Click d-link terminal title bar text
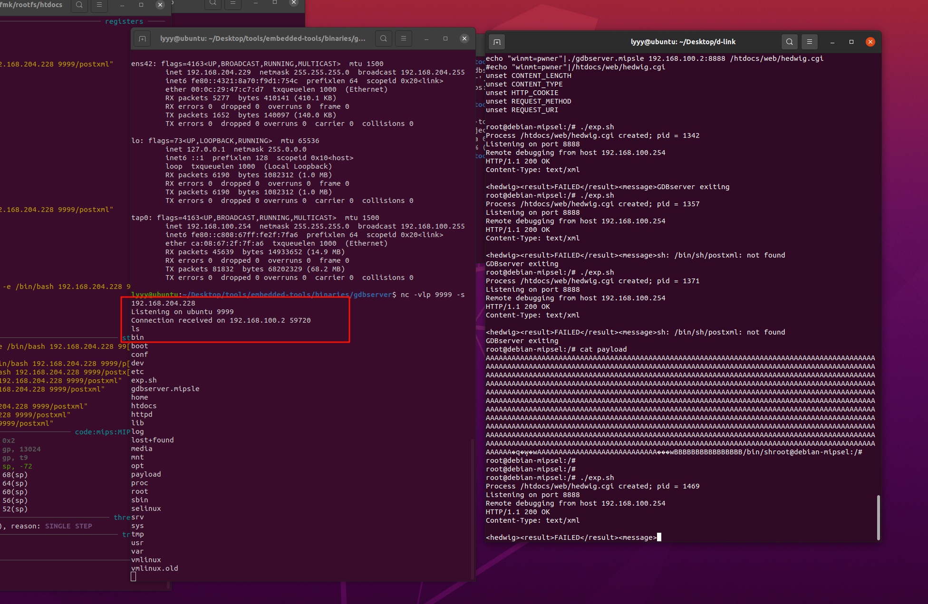Viewport: 928px width, 604px height. coord(683,42)
